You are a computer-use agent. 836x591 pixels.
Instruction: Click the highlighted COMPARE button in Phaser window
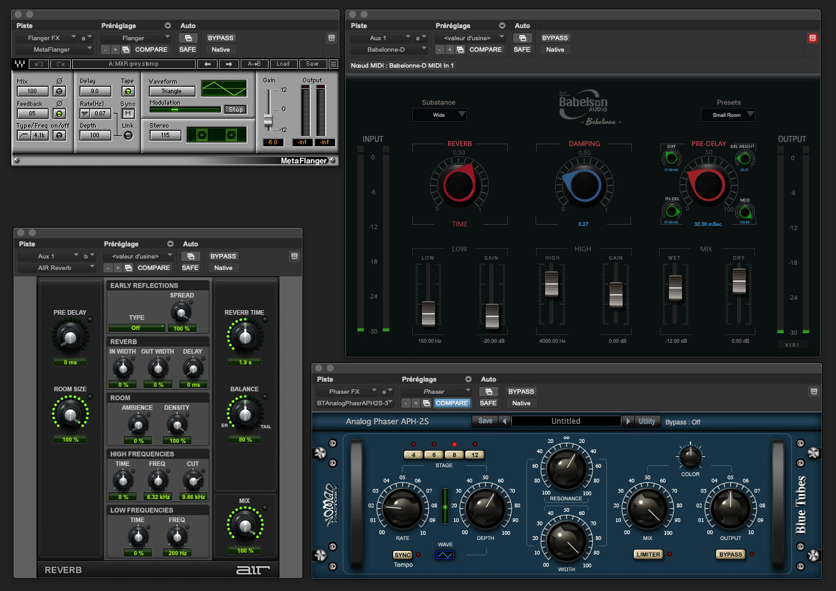coord(452,403)
